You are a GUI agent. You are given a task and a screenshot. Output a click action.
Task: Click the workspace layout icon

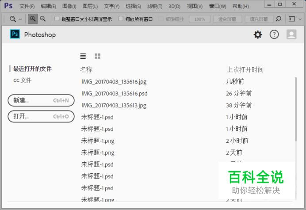click(292, 19)
